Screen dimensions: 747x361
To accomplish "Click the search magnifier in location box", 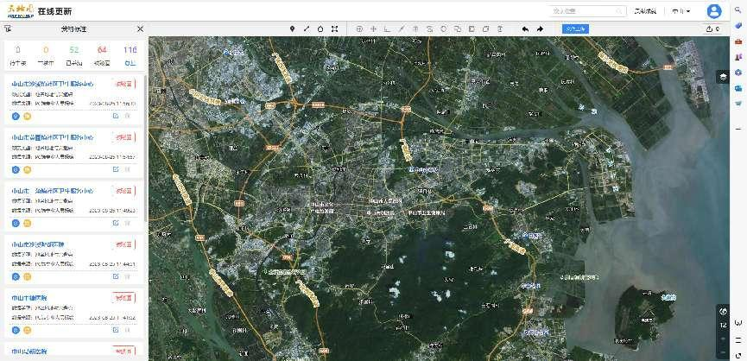I will 619,11.
